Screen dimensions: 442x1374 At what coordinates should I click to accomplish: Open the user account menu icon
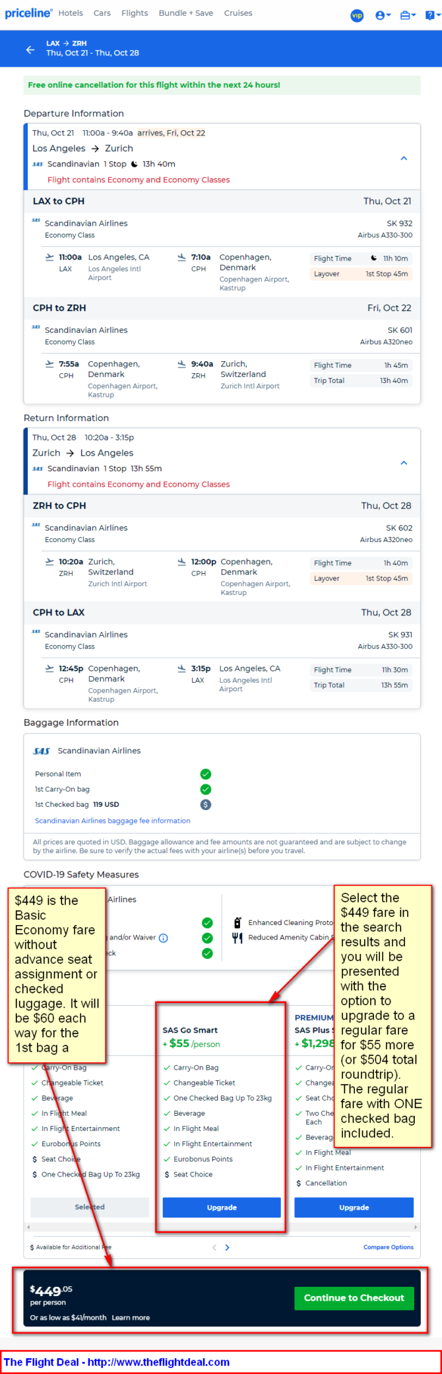(x=383, y=15)
